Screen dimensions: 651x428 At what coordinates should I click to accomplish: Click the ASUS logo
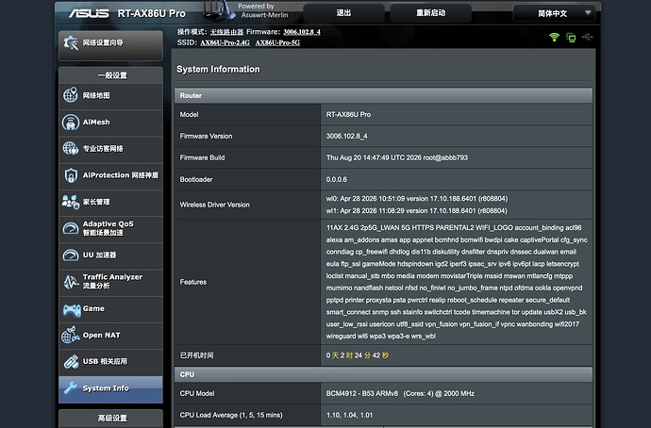point(89,13)
